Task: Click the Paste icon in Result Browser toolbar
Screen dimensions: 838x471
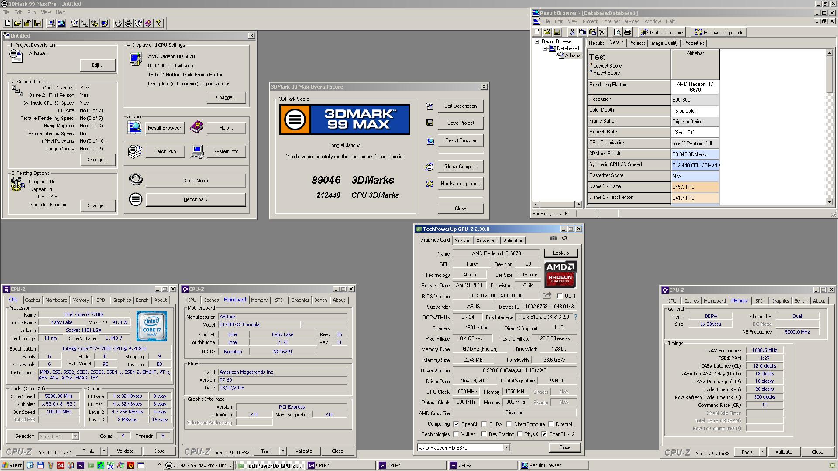Action: point(592,32)
